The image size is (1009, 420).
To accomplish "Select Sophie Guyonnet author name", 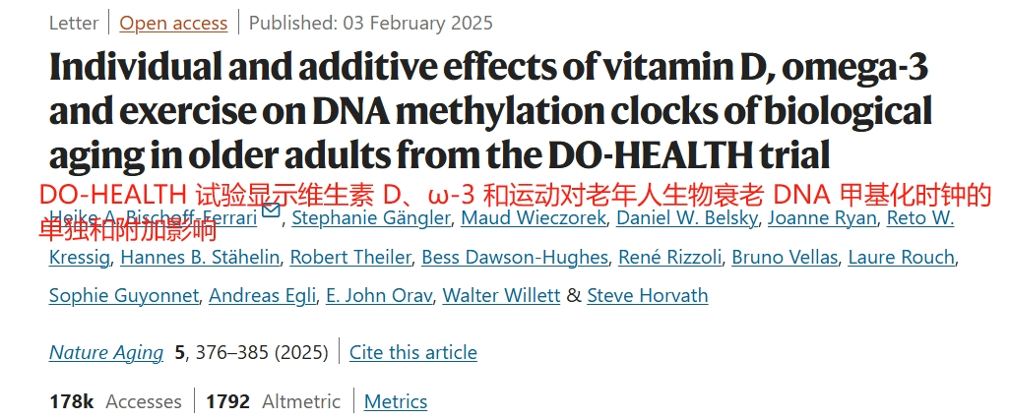I will coord(124,296).
